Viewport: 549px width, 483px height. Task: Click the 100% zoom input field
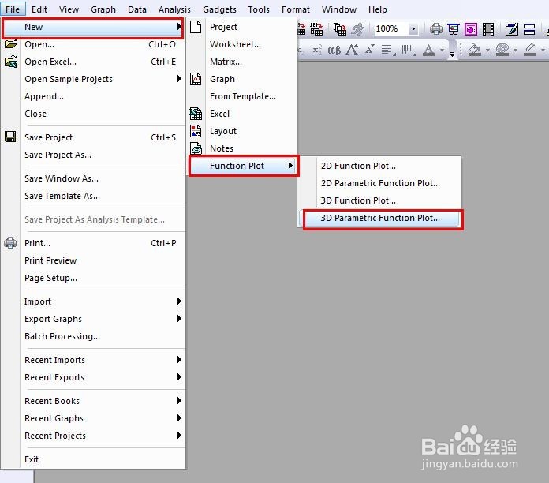coord(390,28)
